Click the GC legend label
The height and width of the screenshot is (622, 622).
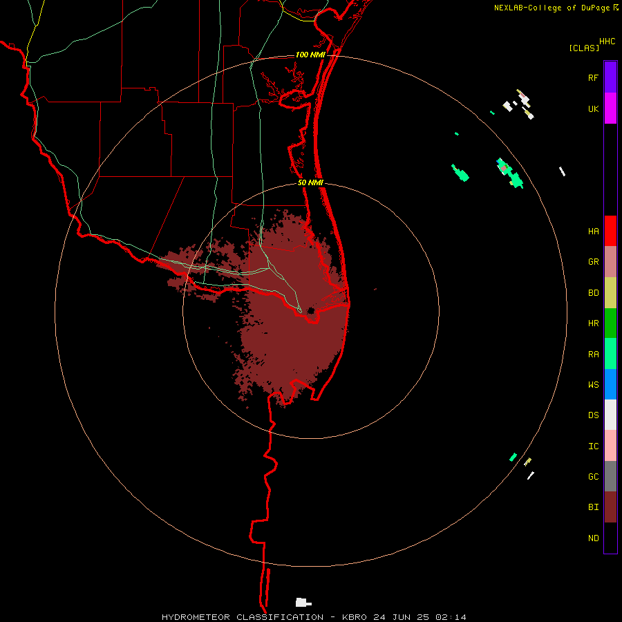pos(593,477)
